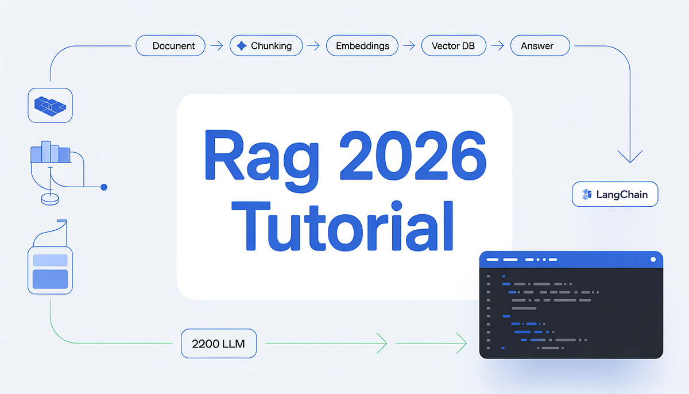
Task: Click the dark code editor body
Action: click(571, 314)
